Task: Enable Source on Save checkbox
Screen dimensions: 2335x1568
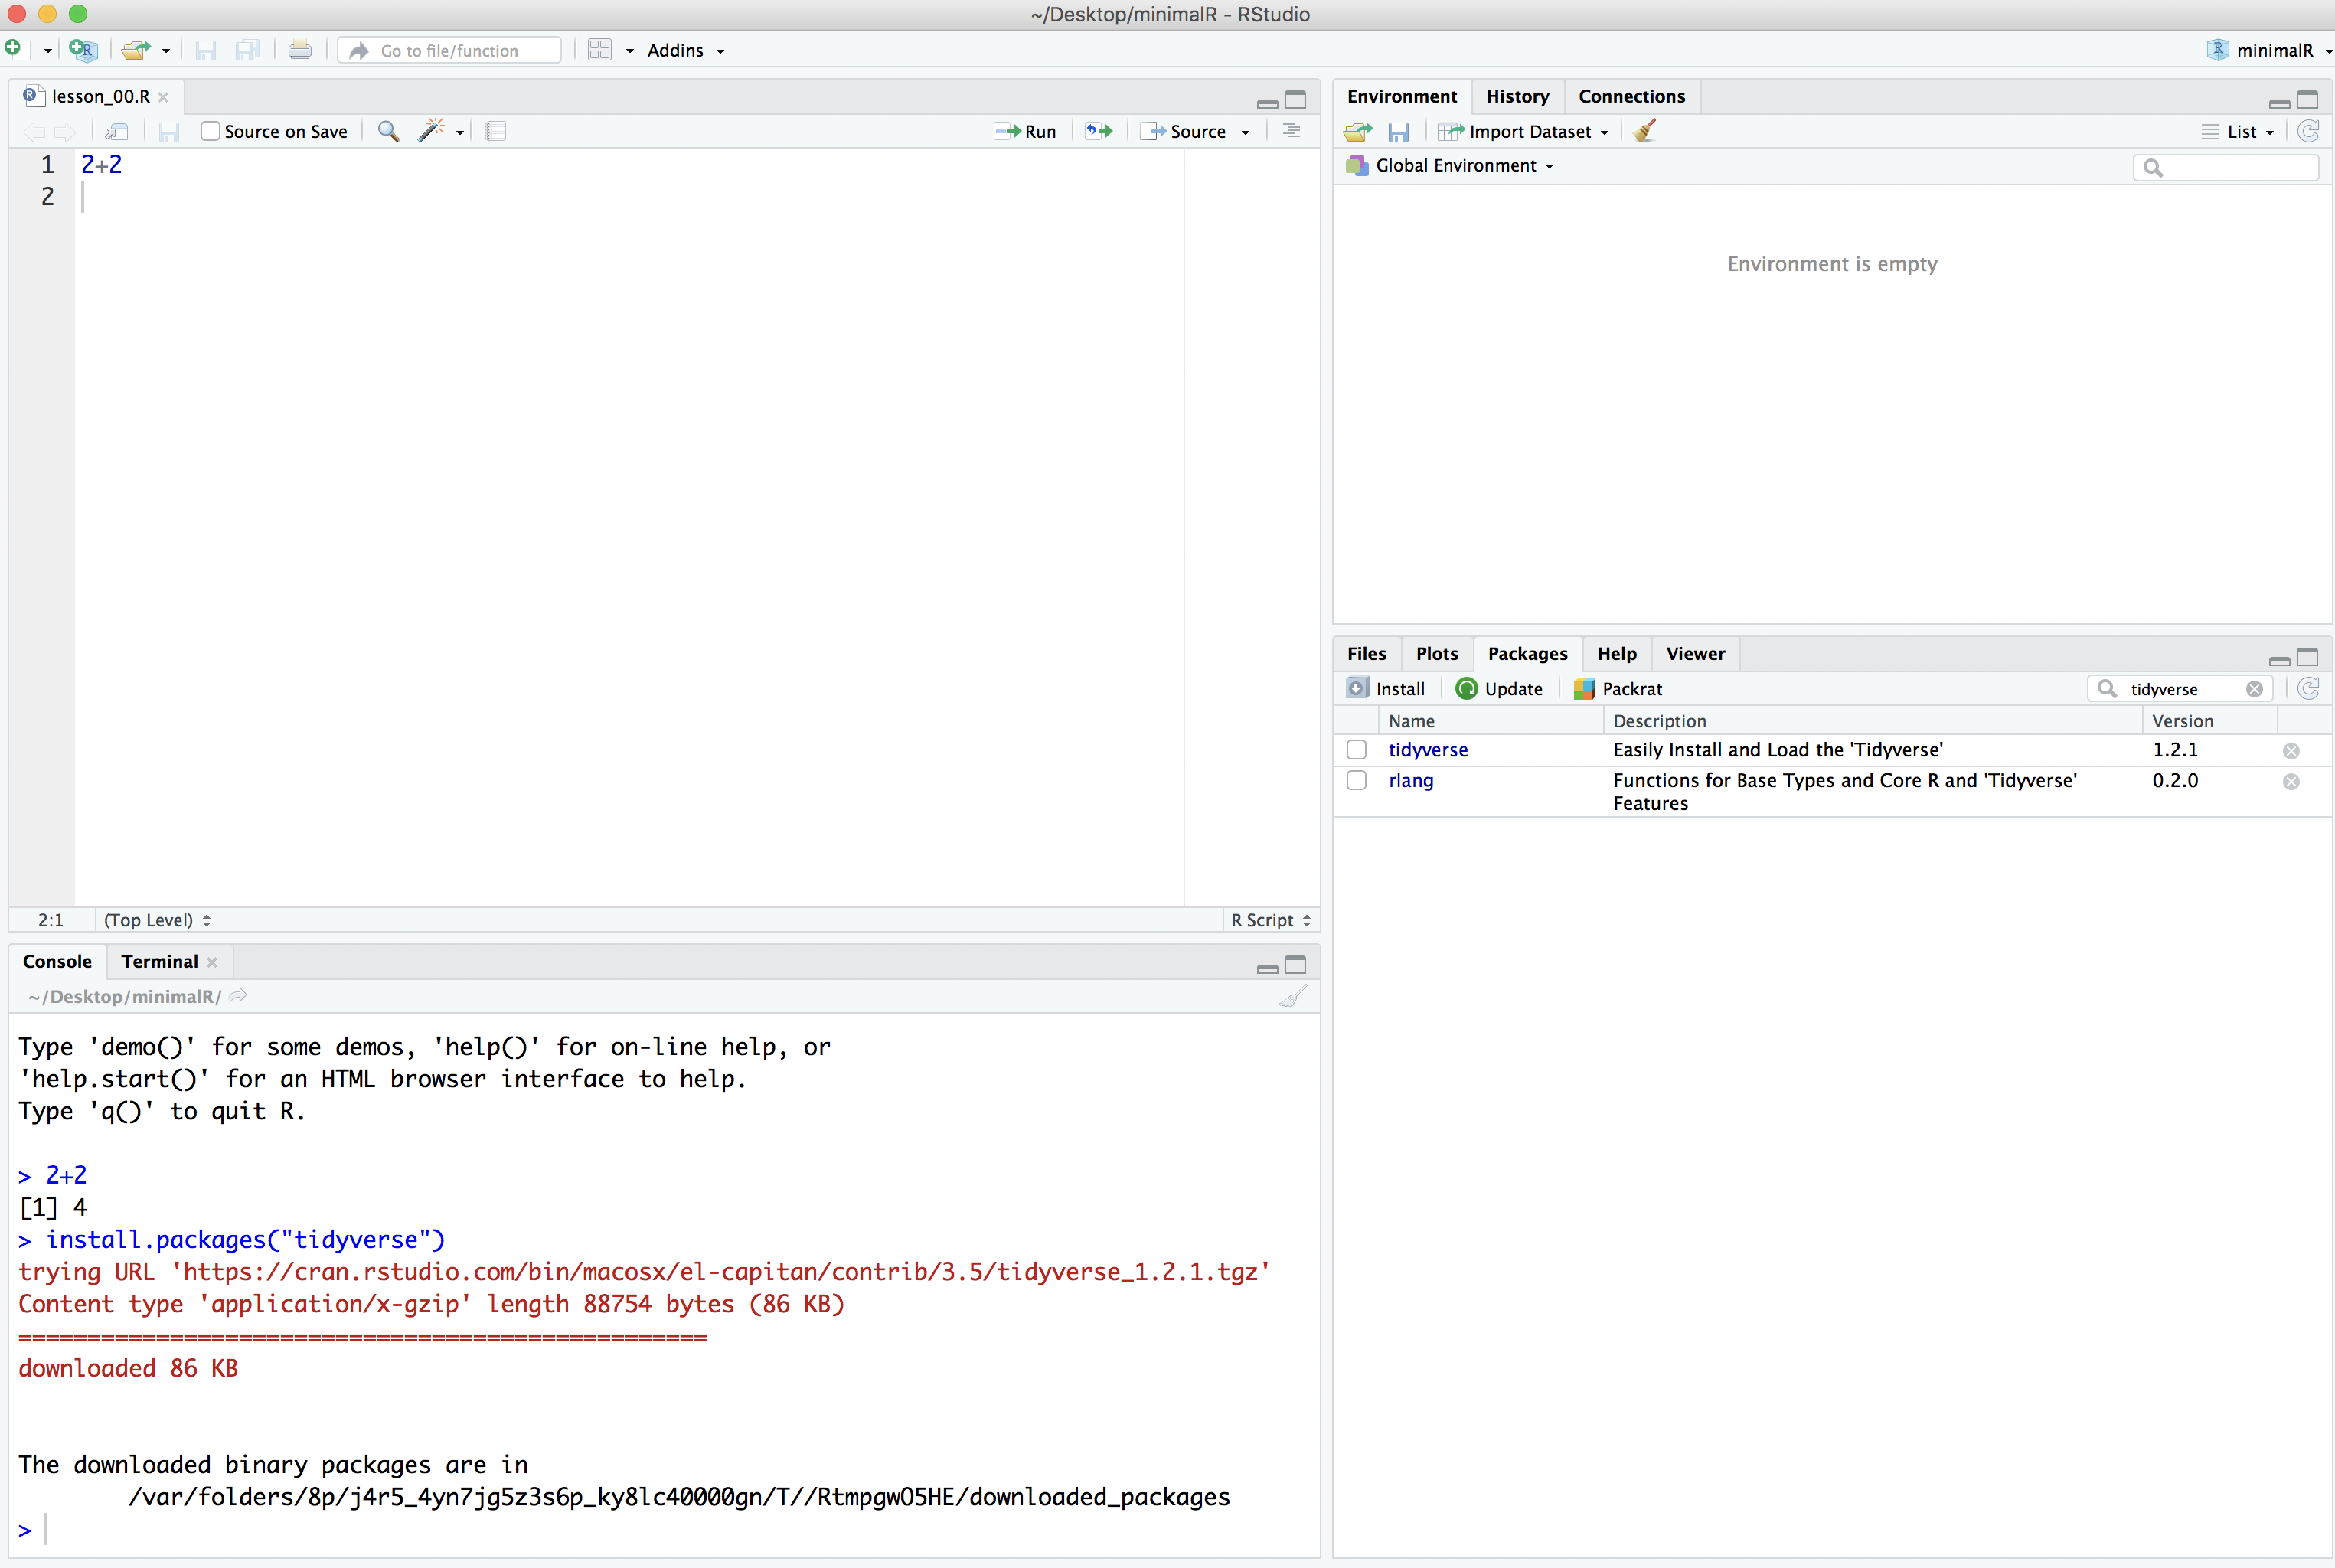Action: (210, 131)
